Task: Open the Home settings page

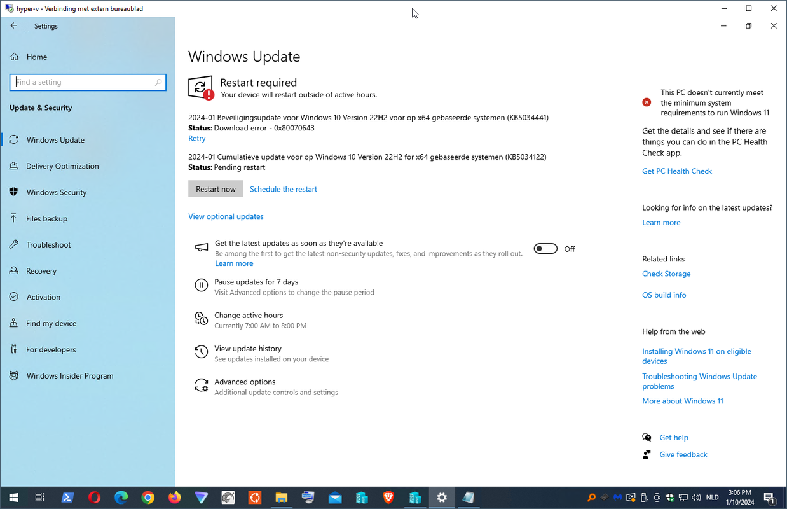Action: 37,57
